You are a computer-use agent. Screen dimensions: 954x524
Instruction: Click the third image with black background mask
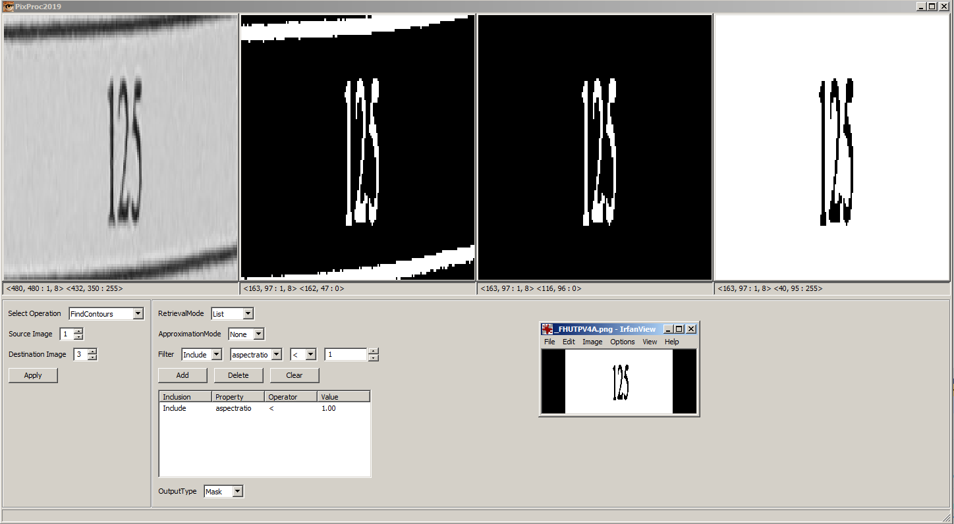pos(595,148)
